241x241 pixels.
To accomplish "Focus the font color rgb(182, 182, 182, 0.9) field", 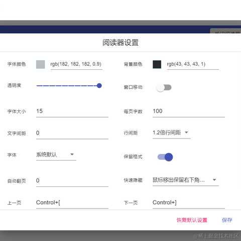I will [76, 64].
